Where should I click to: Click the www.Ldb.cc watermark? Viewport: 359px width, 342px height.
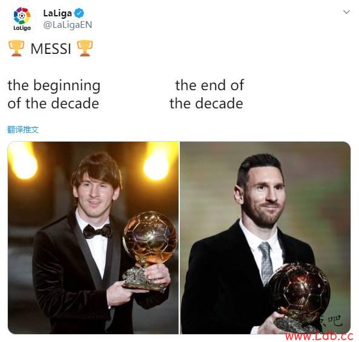(x=319, y=336)
